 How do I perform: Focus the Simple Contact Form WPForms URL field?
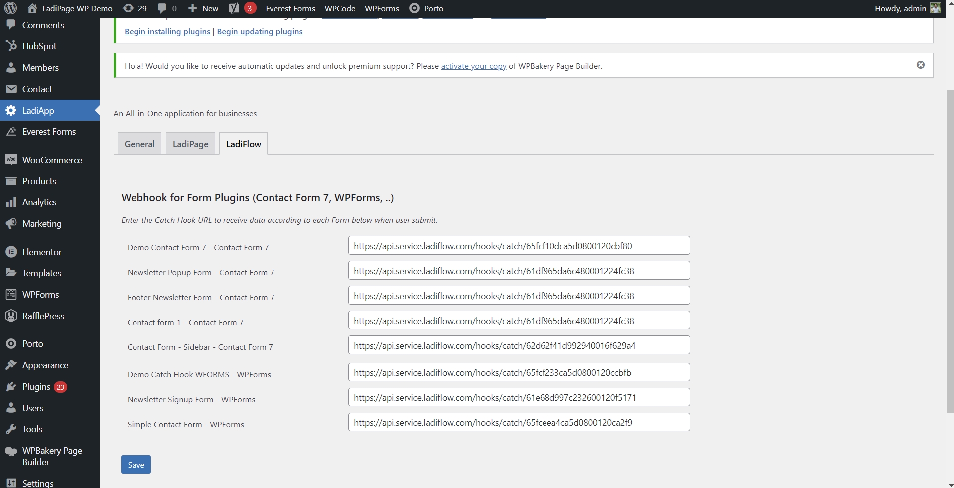pos(519,422)
